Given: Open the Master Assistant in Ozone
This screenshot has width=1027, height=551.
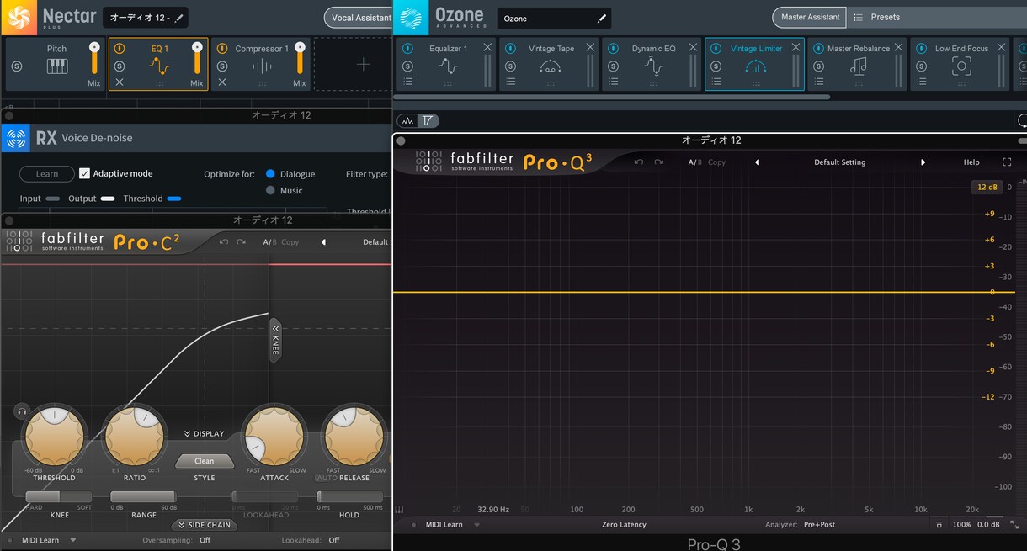Looking at the screenshot, I should tap(809, 17).
